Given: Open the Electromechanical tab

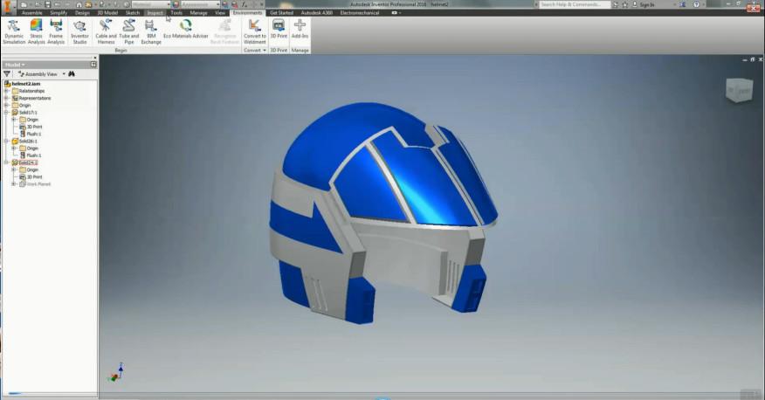Looking at the screenshot, I should click(x=360, y=13).
